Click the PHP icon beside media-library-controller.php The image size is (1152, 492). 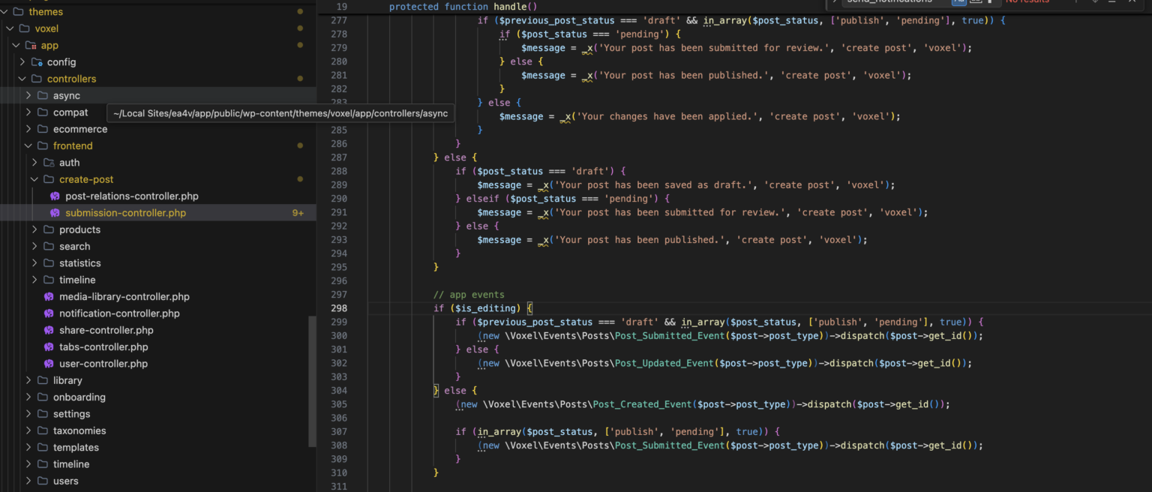(49, 297)
